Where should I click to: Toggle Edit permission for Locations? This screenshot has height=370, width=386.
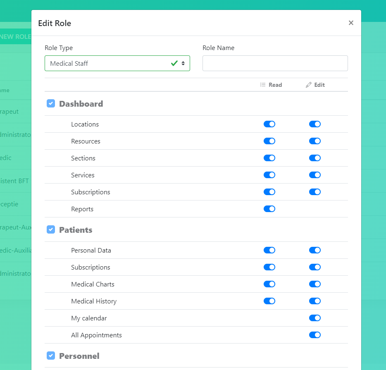point(315,124)
